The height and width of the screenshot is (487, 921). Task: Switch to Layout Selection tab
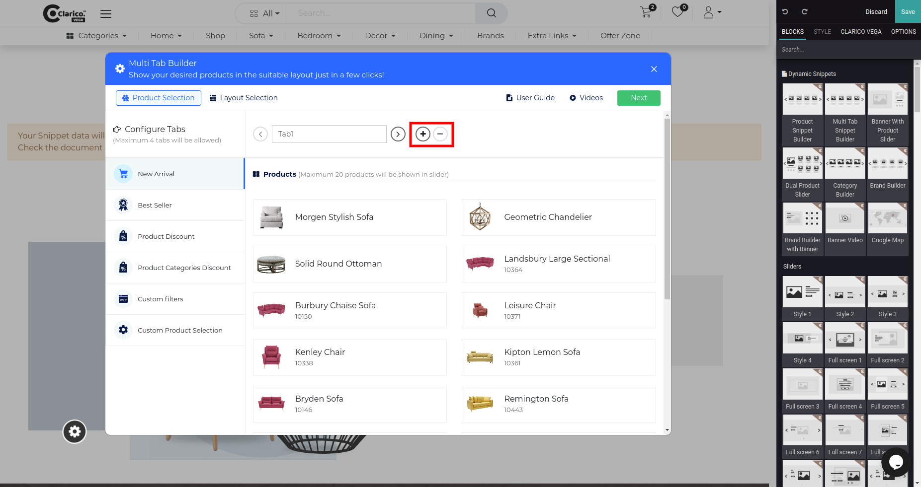(244, 98)
